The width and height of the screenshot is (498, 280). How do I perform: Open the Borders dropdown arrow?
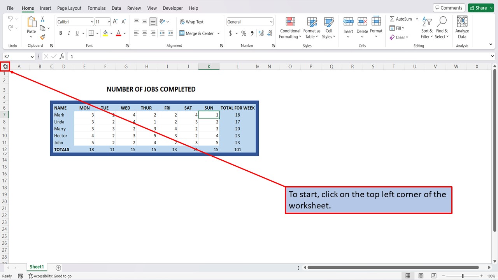click(97, 33)
